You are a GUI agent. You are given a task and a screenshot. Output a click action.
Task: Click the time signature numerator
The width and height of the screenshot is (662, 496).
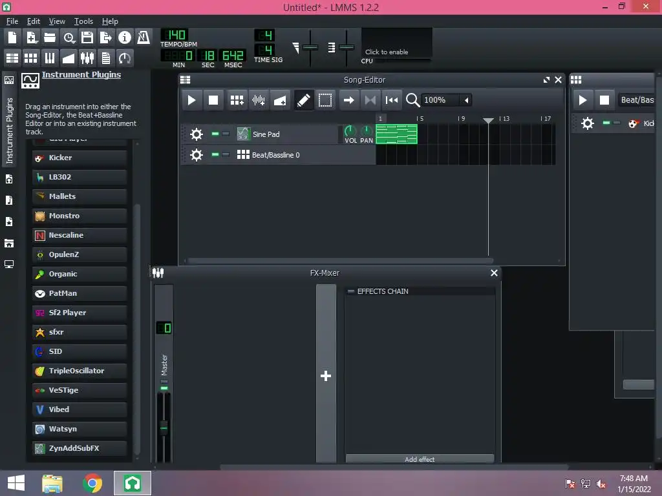(x=264, y=35)
